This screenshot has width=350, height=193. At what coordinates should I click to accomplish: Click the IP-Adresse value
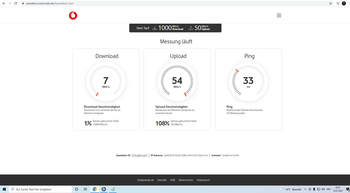click(x=186, y=155)
